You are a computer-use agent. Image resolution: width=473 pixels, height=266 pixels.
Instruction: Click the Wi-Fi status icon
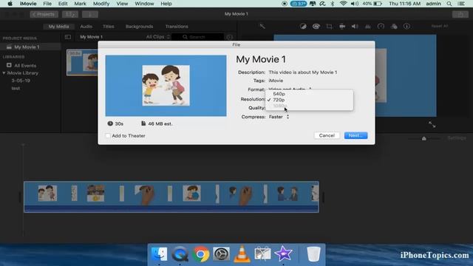pyautogui.click(x=343, y=4)
